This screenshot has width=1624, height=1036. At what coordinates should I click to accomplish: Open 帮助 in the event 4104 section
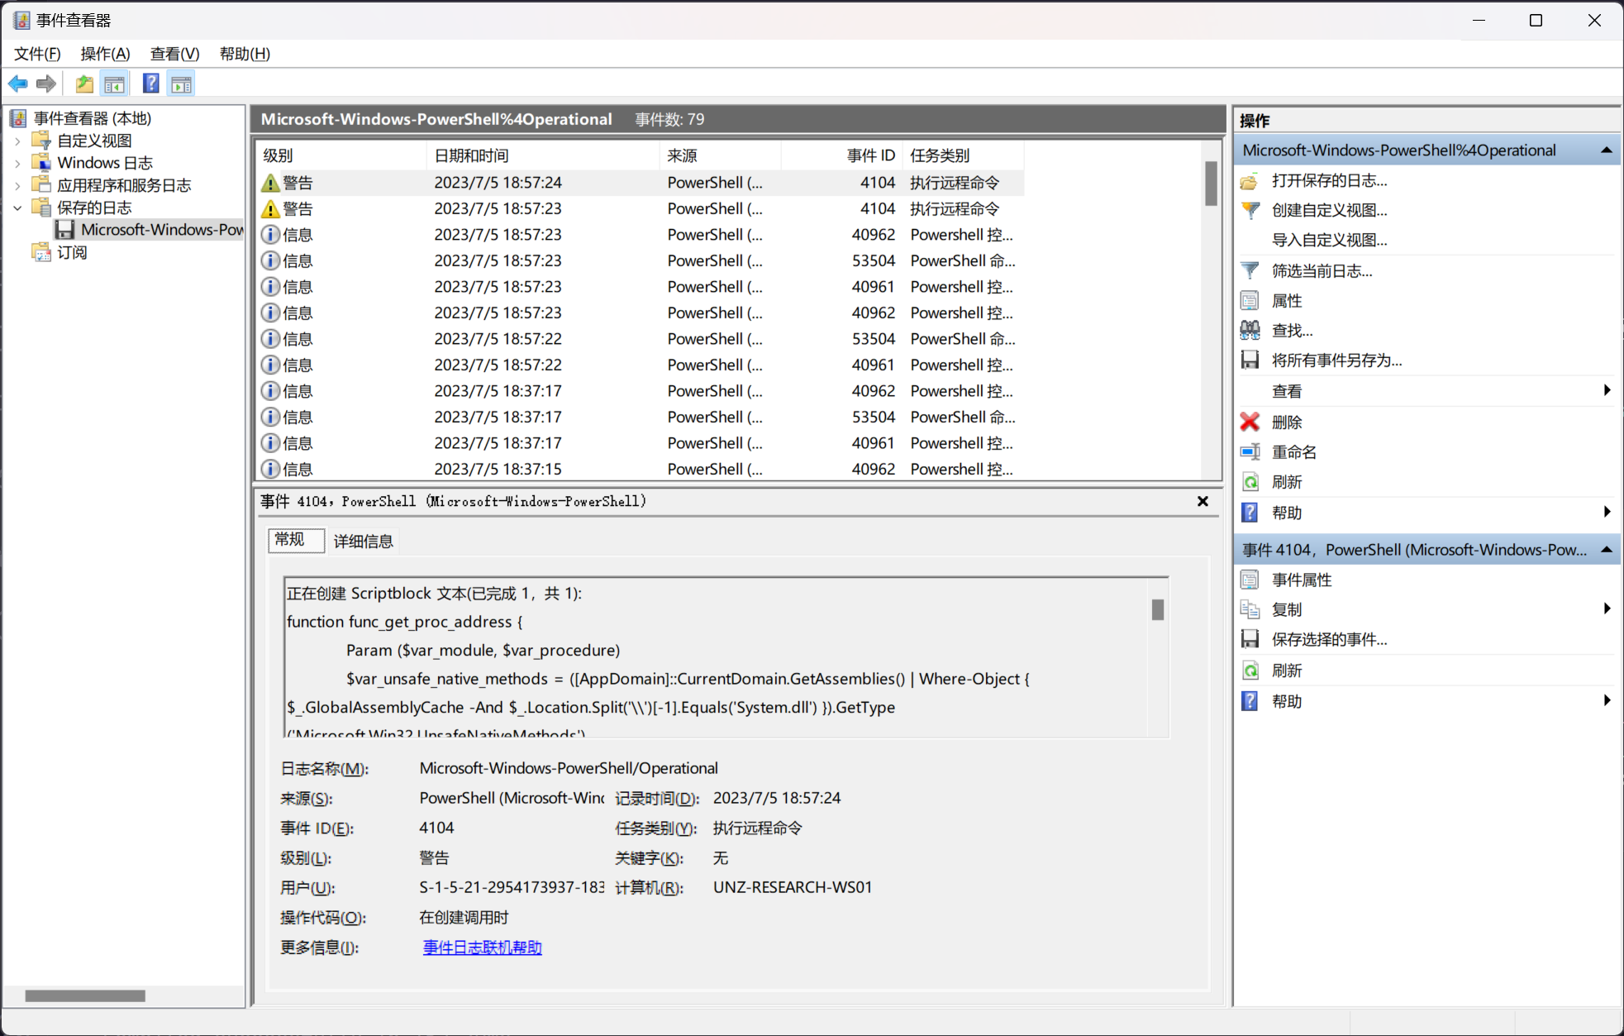pos(1287,701)
